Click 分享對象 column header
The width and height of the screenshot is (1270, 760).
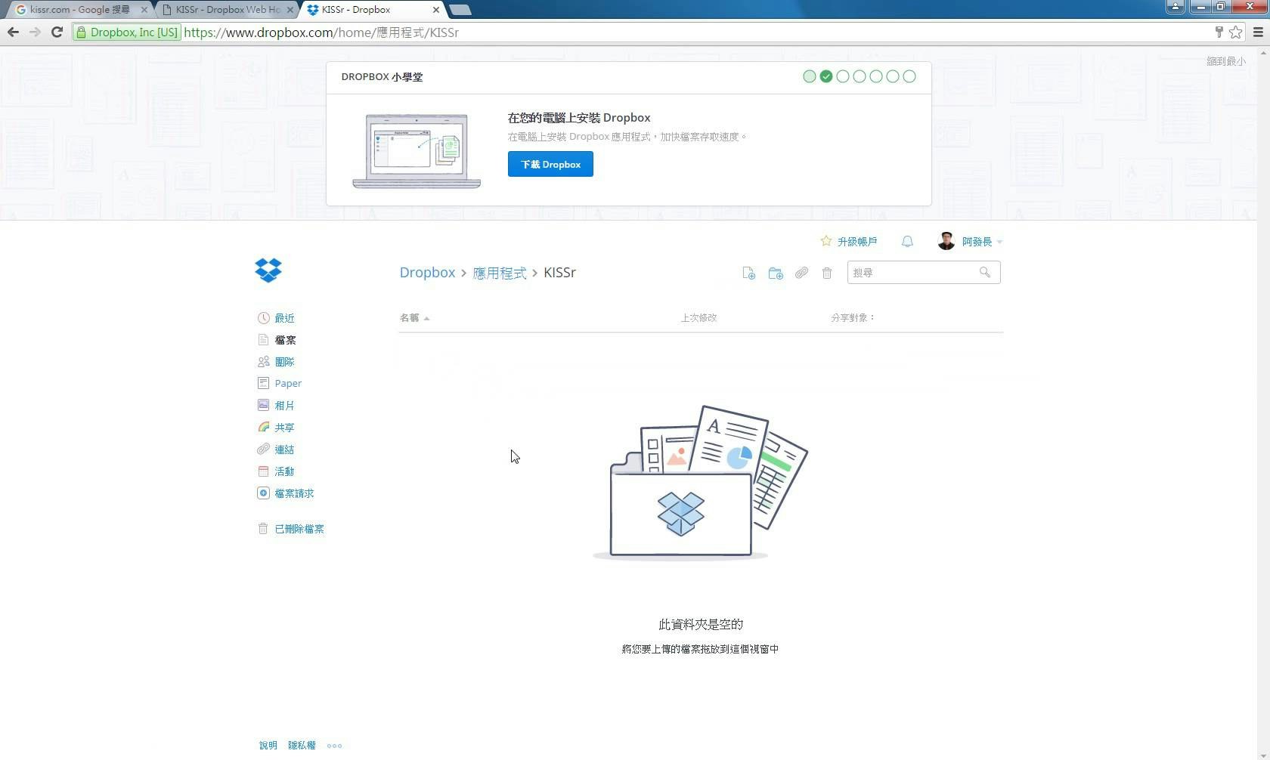point(853,318)
